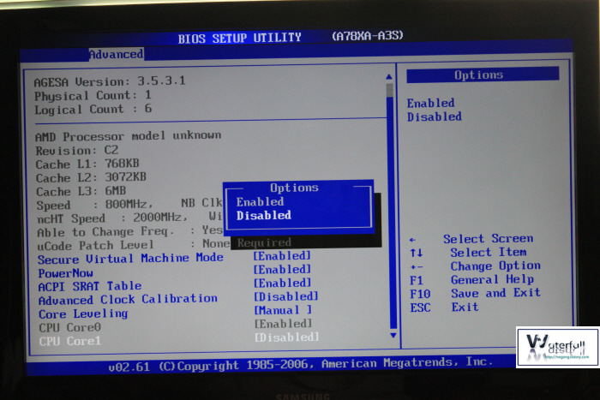This screenshot has width=600, height=400.
Task: Click the scrollbar up arrow
Action: tap(389, 77)
